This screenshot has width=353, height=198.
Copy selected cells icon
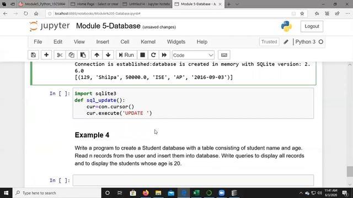[71, 55]
